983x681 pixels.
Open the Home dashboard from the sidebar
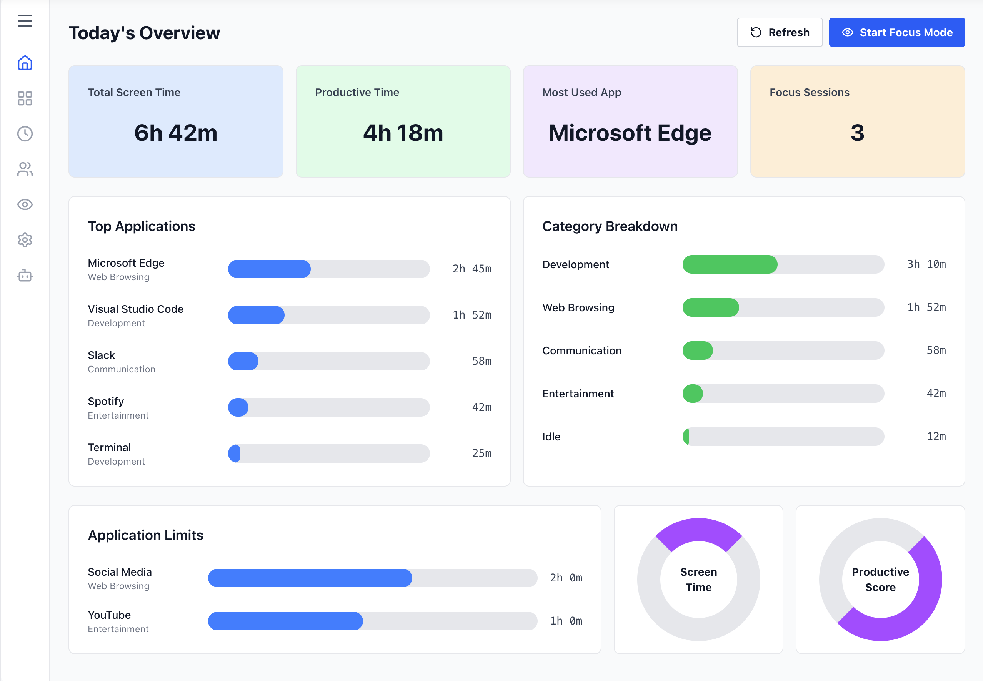point(24,63)
